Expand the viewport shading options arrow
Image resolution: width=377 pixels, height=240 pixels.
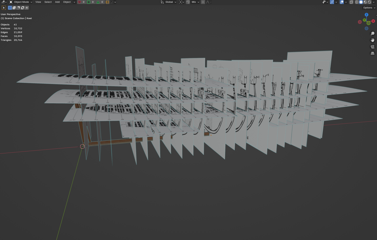[374, 2]
